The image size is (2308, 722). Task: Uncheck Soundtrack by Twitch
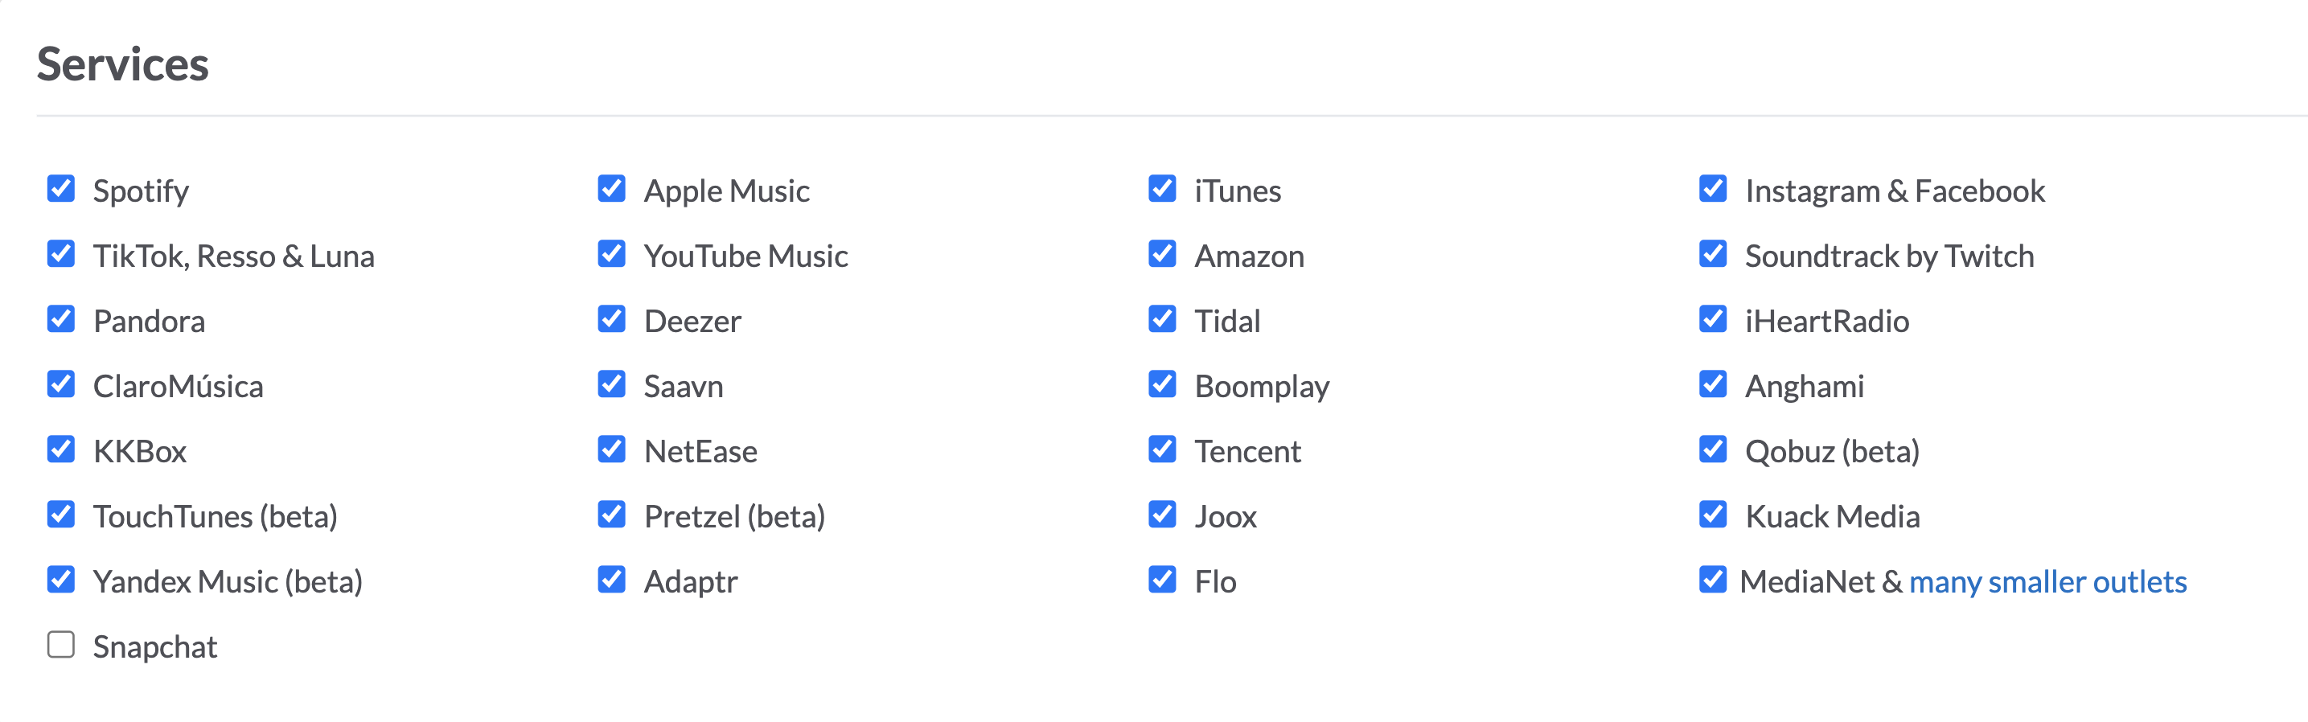pos(1712,254)
